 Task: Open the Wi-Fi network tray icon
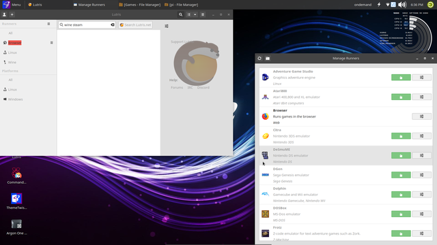coord(387,5)
